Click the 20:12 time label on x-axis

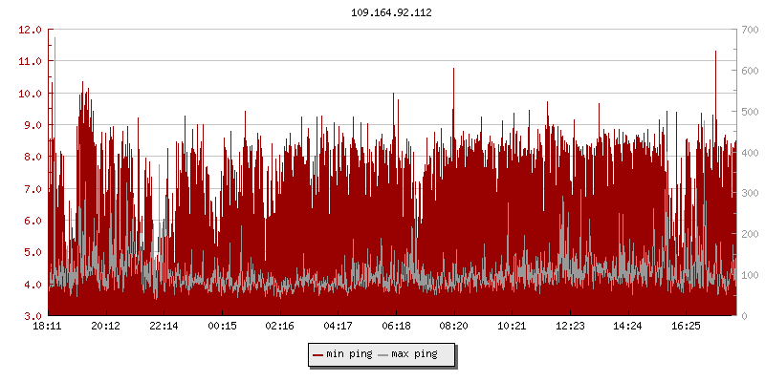click(105, 327)
